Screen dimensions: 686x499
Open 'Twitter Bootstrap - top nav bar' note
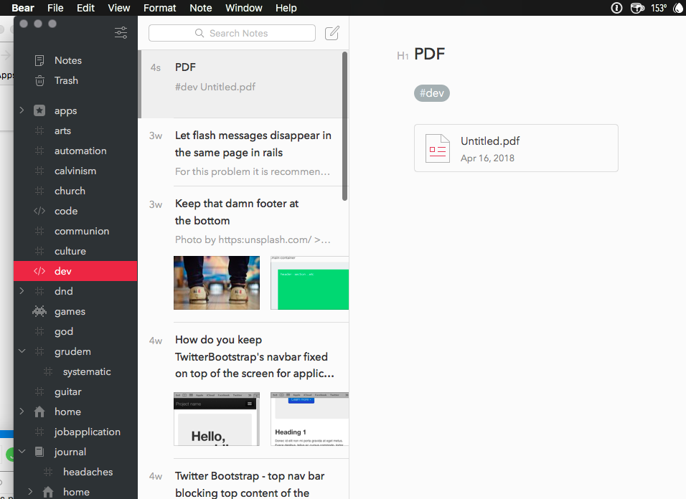pyautogui.click(x=243, y=480)
